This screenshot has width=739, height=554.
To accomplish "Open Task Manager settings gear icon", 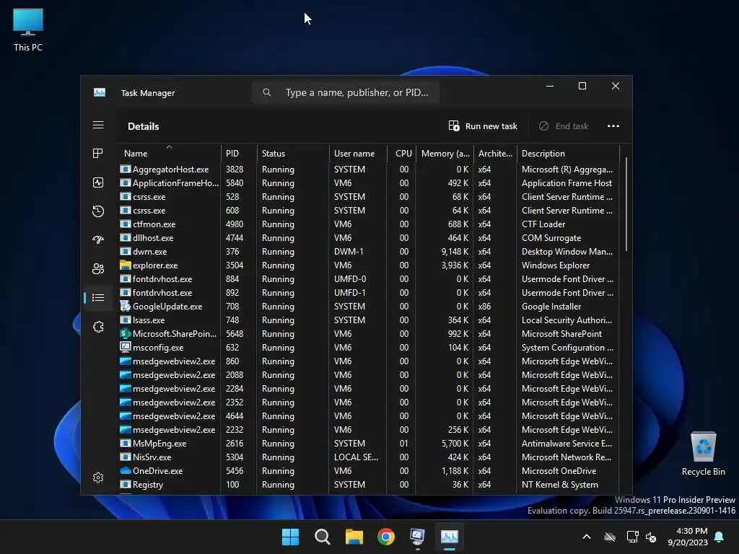I will [98, 478].
